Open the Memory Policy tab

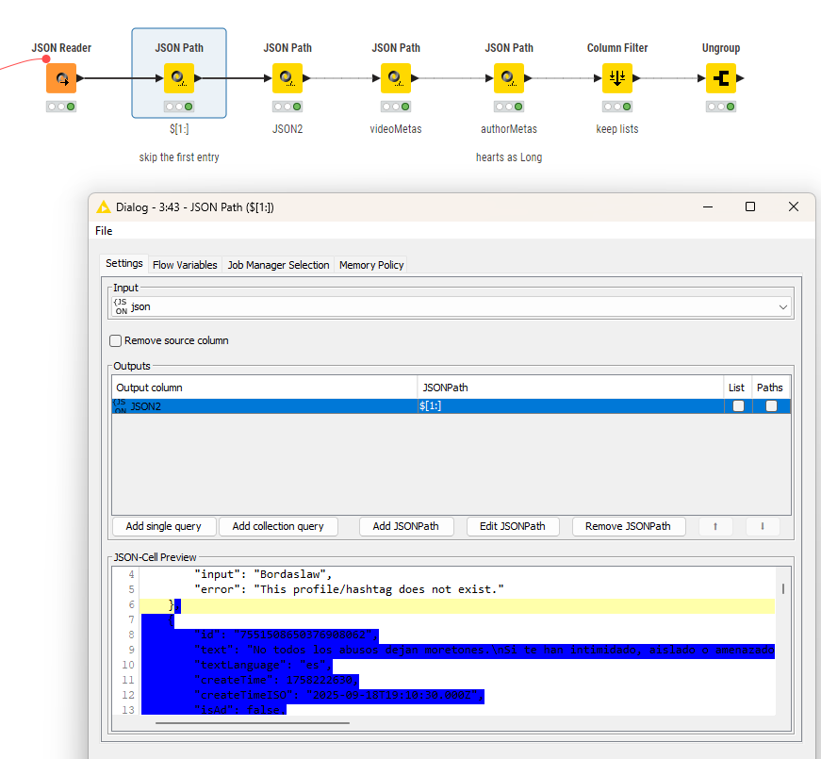(x=371, y=265)
